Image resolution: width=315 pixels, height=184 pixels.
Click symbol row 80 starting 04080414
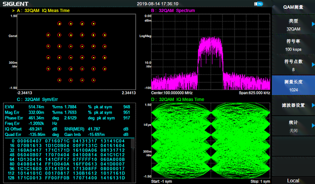pos(68,164)
